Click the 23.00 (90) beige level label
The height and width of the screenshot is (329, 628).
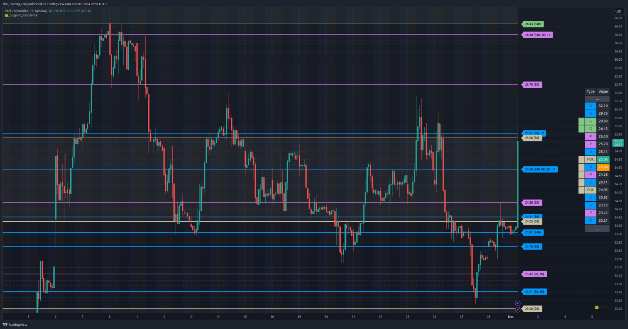(x=532, y=309)
